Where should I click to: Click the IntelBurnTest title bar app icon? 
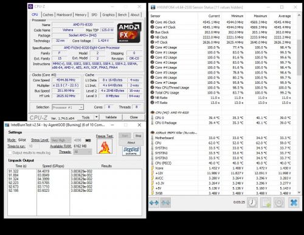(x=7, y=125)
